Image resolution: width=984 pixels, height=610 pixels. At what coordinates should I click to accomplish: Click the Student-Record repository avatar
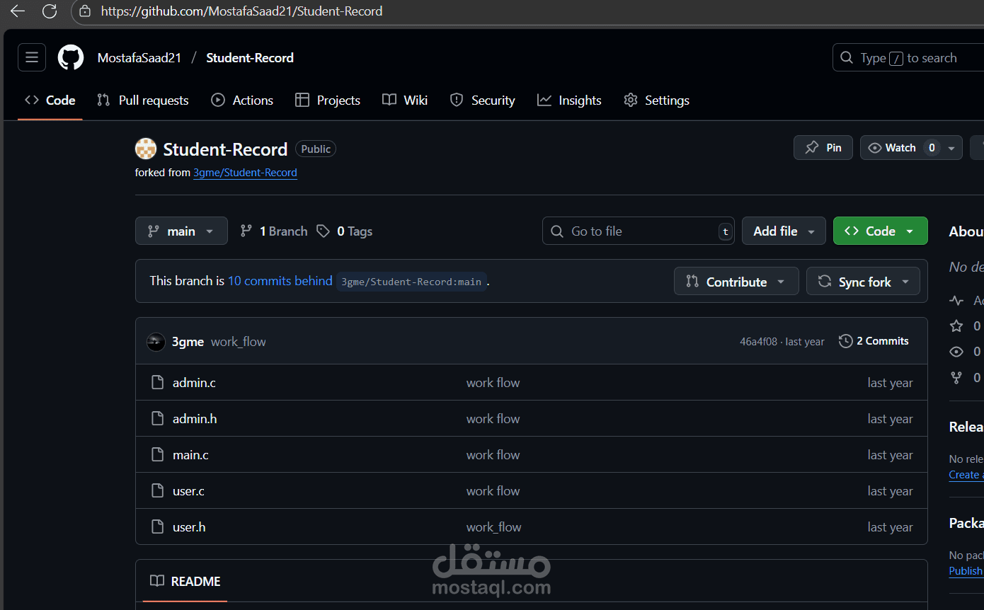pyautogui.click(x=146, y=149)
